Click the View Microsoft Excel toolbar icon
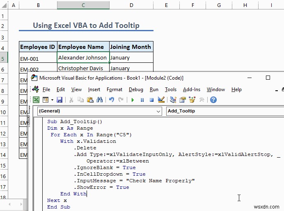Screen dimensions: 284x211 pyautogui.click(x=36, y=100)
